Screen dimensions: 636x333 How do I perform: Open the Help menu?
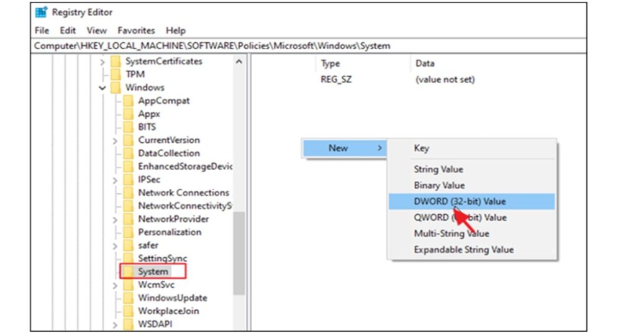176,30
